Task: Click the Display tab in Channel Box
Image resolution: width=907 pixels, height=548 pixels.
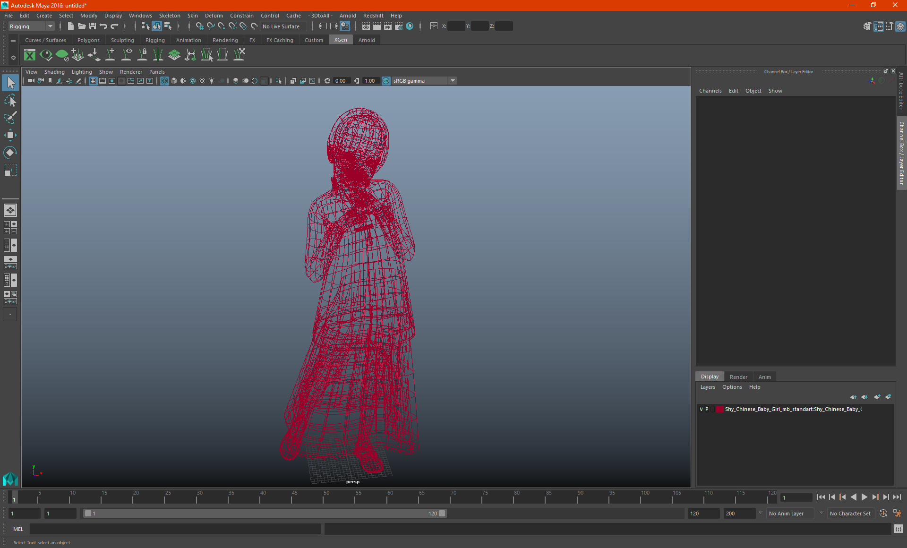Action: pos(710,377)
